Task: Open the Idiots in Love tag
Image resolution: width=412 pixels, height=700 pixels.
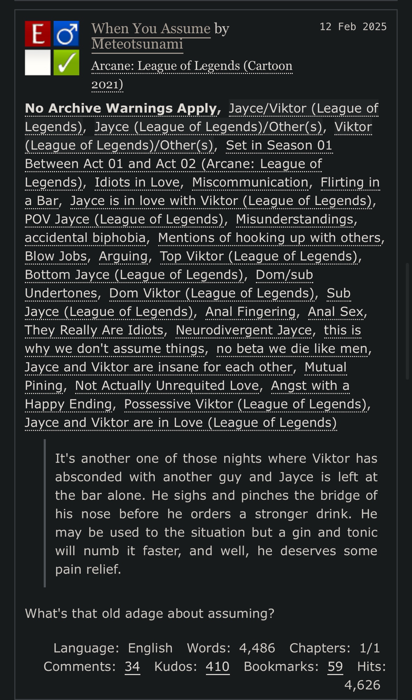Action: tap(137, 182)
